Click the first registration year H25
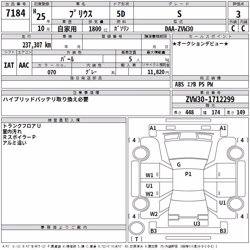 [x=39, y=15]
